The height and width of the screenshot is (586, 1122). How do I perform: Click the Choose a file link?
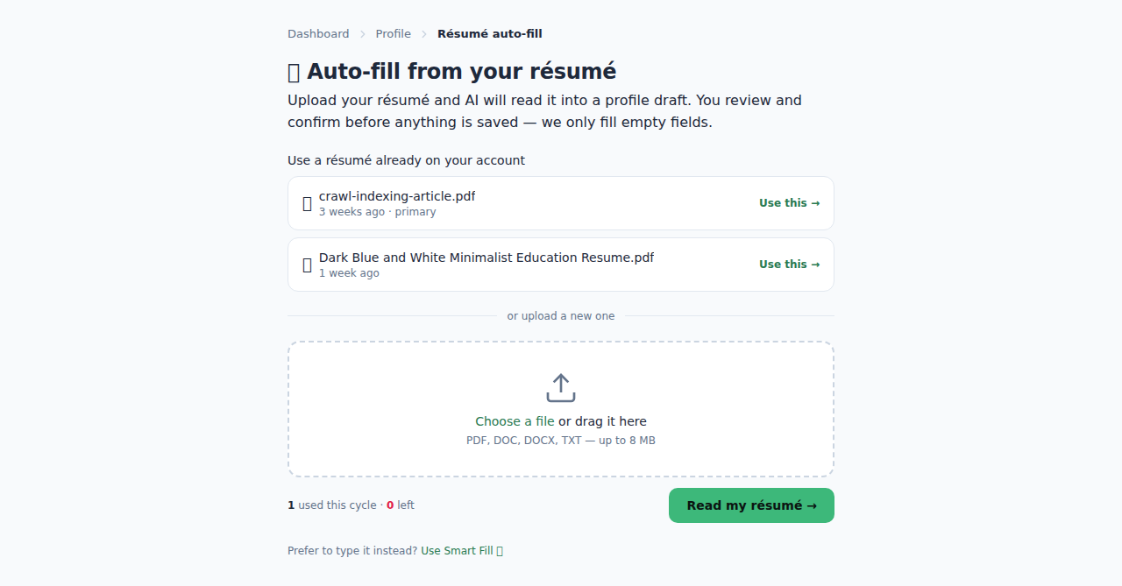click(515, 421)
